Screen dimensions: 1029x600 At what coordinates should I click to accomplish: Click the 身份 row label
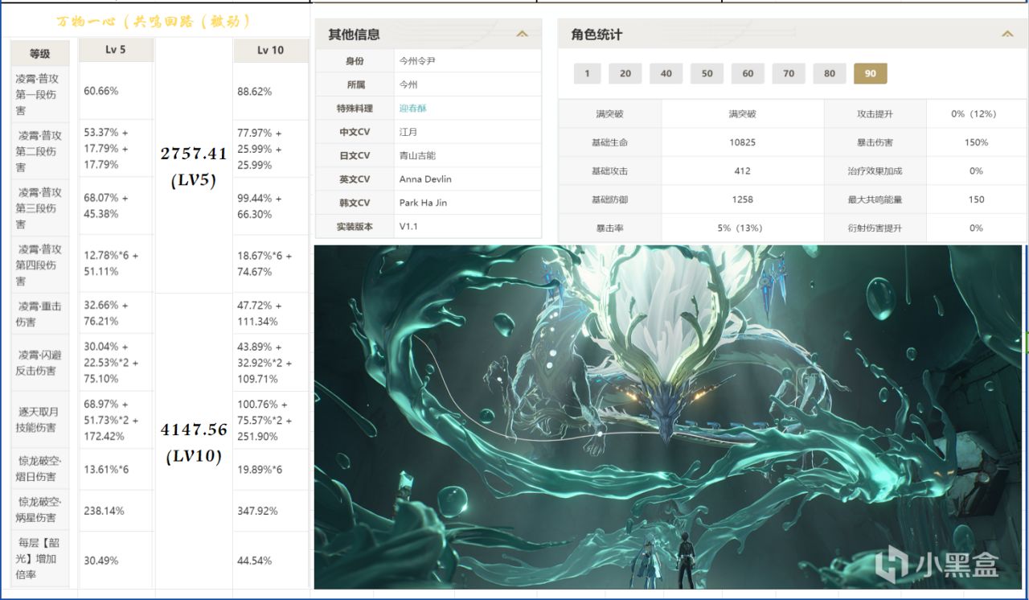click(x=355, y=60)
